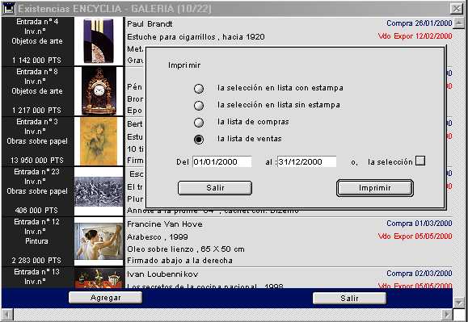
Task: Select 'la selección en lista con estampa' radio button
Action: pos(199,89)
